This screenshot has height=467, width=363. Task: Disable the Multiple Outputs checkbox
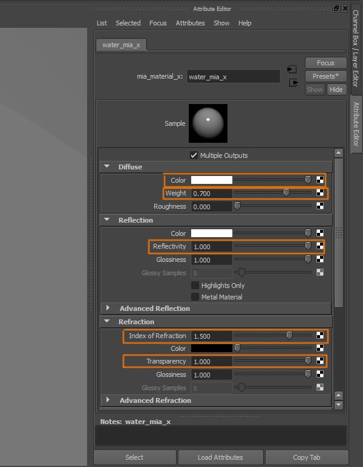click(x=194, y=155)
